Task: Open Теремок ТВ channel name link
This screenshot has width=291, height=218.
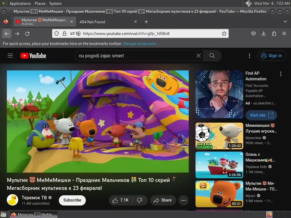Action: [34, 198]
